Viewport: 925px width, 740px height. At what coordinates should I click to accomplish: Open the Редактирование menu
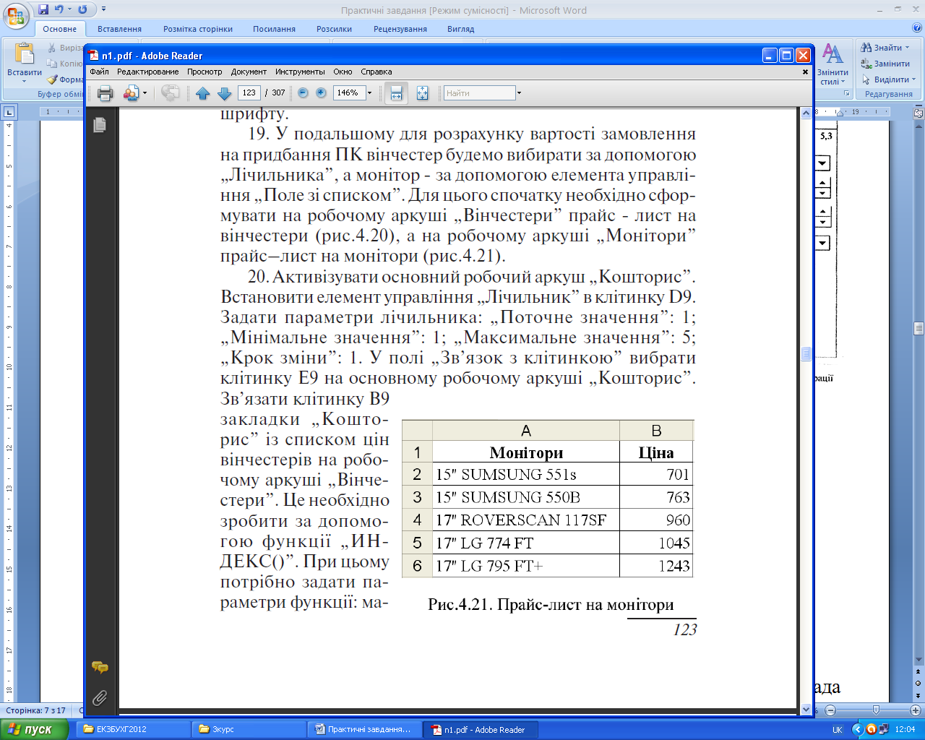147,72
